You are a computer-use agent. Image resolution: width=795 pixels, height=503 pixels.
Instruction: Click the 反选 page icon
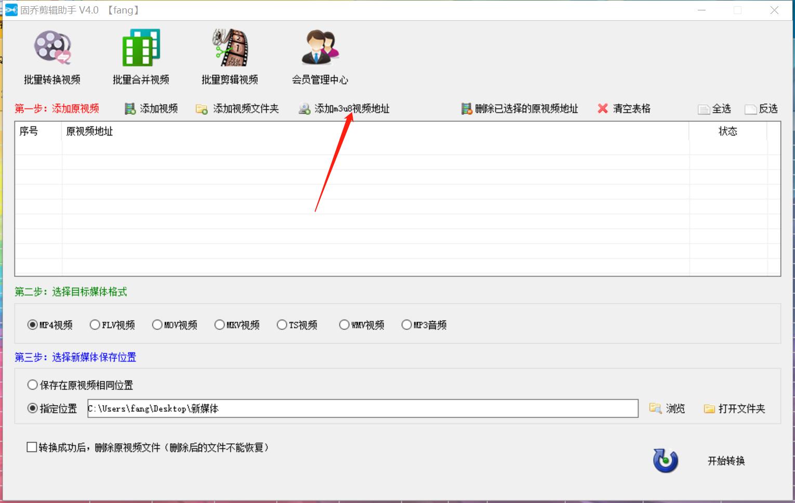point(751,109)
